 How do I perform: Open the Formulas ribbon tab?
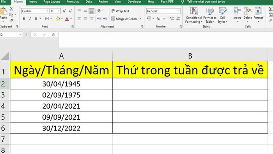(x=73, y=2)
